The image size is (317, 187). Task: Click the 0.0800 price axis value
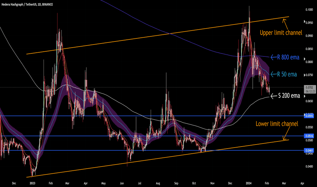309,62
